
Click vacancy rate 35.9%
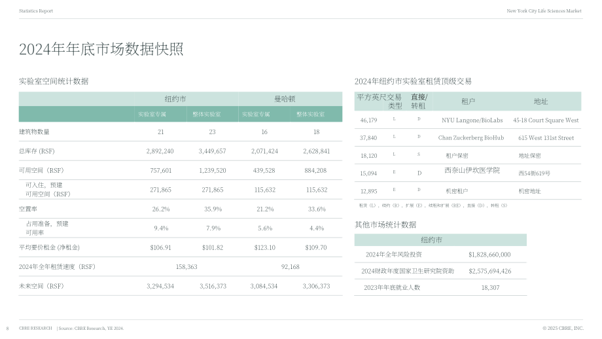click(x=213, y=209)
